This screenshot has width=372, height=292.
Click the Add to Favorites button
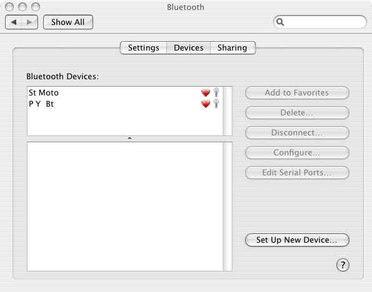297,92
